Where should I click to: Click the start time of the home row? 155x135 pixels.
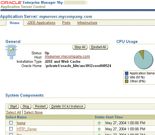(125, 123)
